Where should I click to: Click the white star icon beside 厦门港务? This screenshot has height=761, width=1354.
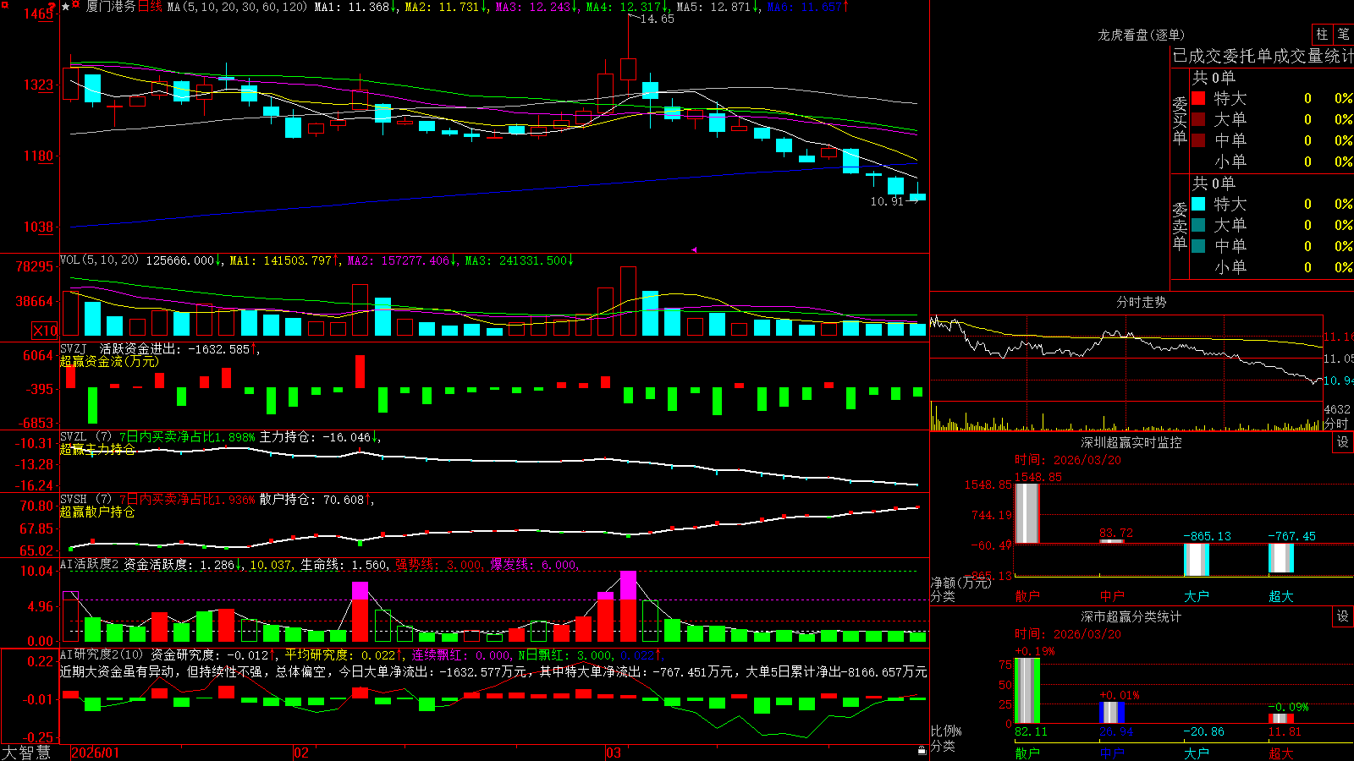pos(66,7)
